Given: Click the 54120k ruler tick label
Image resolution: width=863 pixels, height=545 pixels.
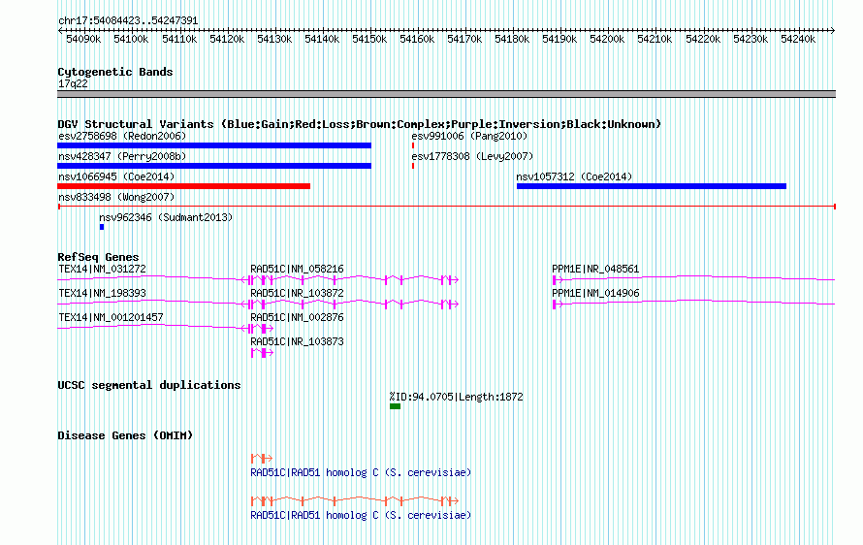Looking at the screenshot, I should pos(227,39).
